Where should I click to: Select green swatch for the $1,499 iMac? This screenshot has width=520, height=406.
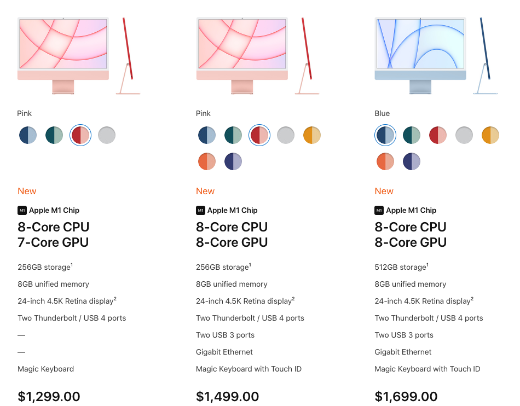pyautogui.click(x=233, y=135)
